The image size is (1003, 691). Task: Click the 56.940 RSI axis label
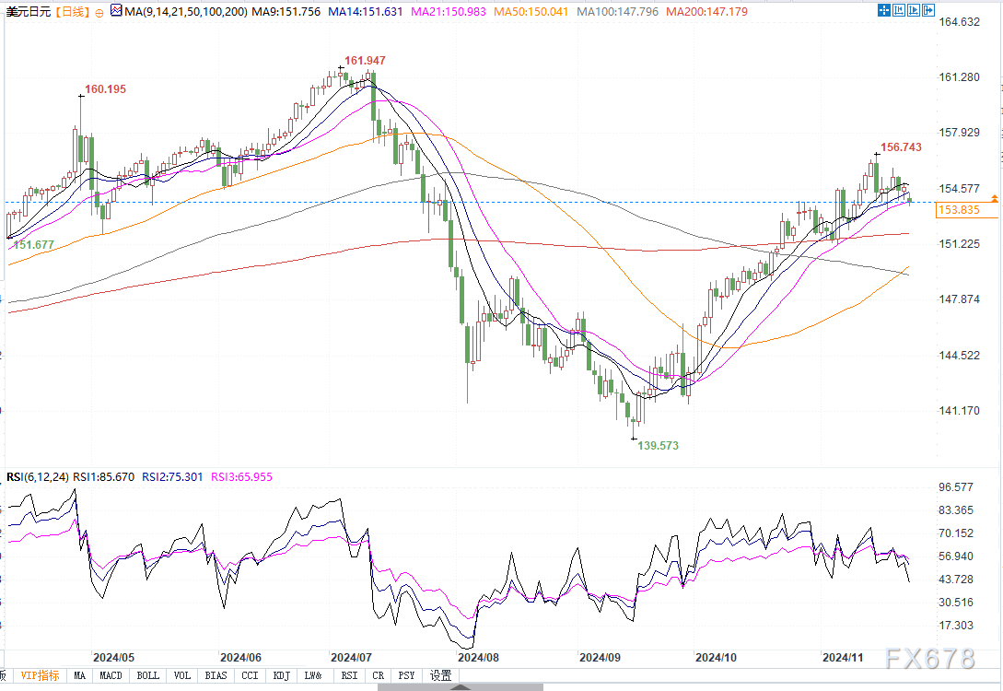tap(956, 556)
